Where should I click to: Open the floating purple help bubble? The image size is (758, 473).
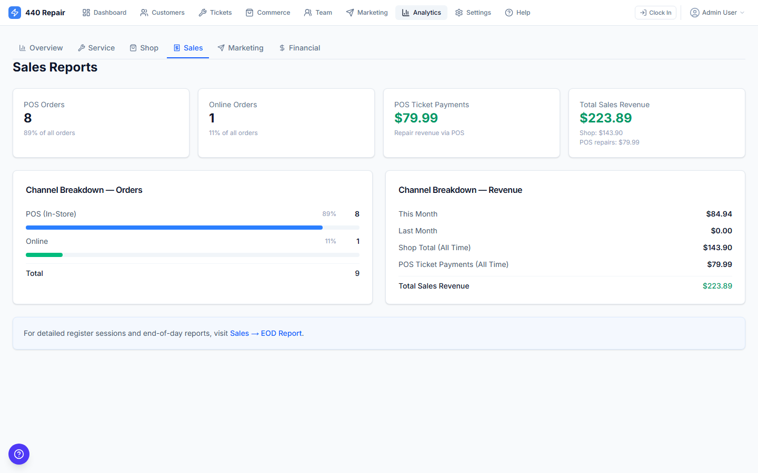pyautogui.click(x=18, y=454)
